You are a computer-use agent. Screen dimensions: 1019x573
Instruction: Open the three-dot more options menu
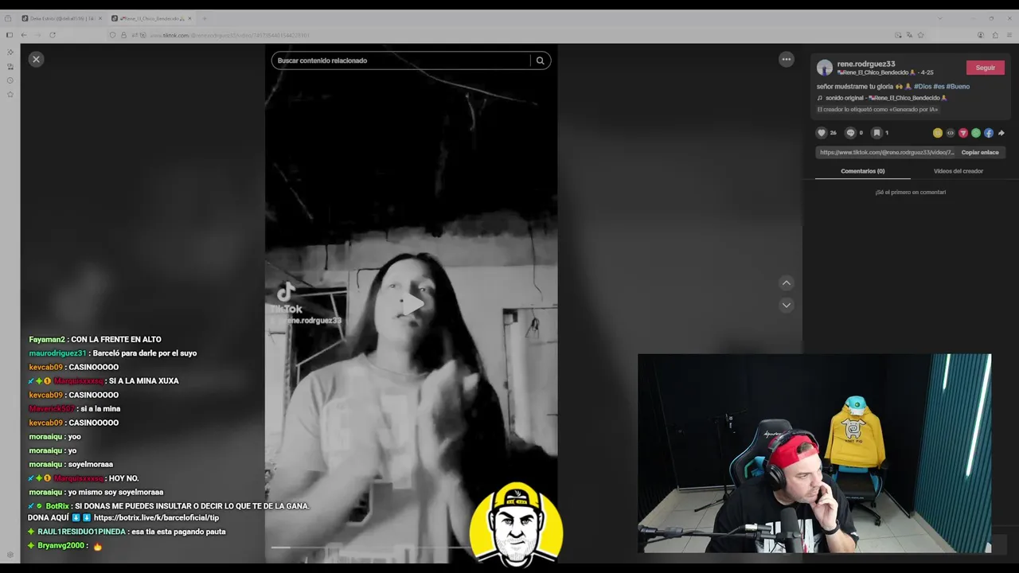(x=787, y=59)
